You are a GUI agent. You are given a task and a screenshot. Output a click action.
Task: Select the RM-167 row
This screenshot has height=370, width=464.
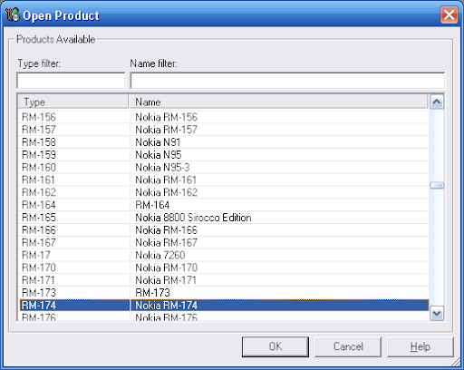224,242
